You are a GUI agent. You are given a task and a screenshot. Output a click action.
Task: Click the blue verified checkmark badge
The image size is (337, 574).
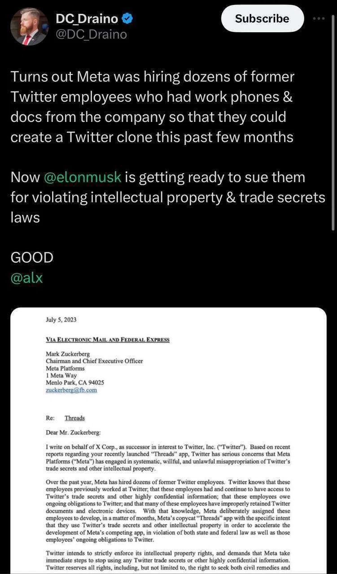[128, 18]
